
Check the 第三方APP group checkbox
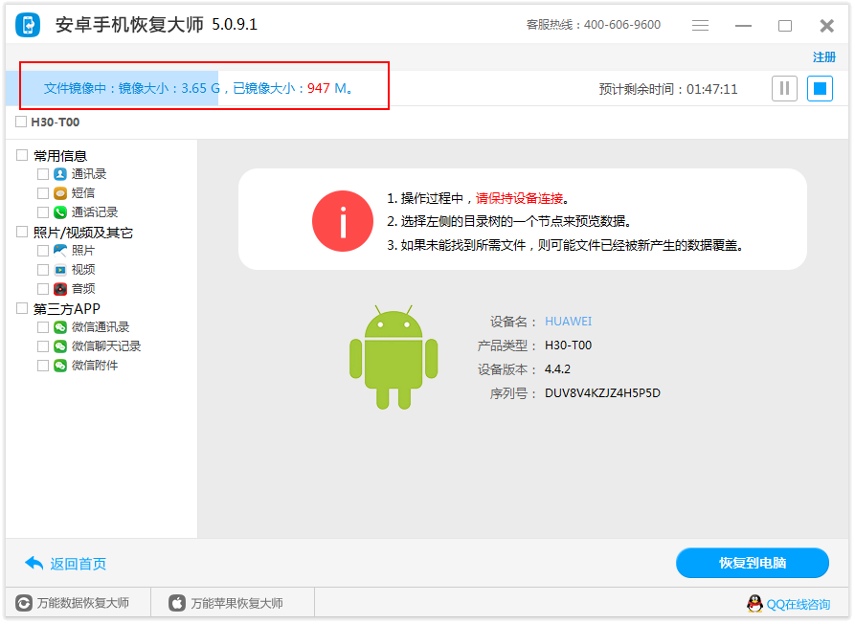point(22,308)
